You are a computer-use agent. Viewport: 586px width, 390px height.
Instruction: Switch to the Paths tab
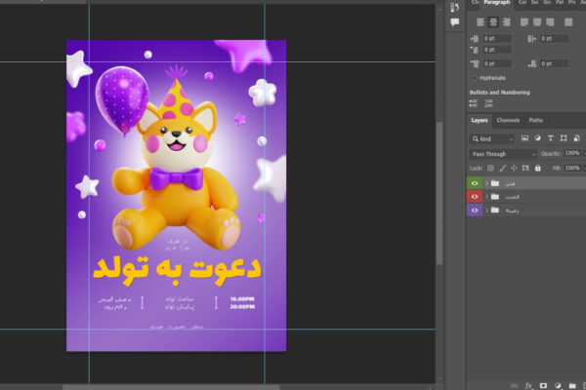pos(535,120)
